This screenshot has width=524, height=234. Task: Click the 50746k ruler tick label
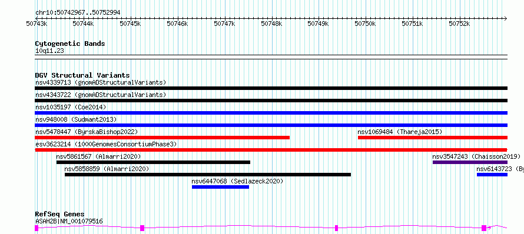click(178, 24)
